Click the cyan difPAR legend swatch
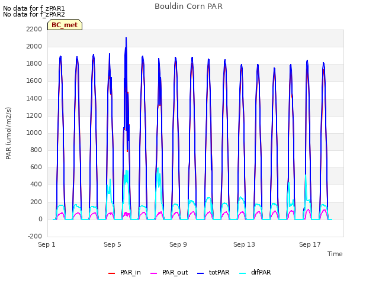 click(242, 273)
